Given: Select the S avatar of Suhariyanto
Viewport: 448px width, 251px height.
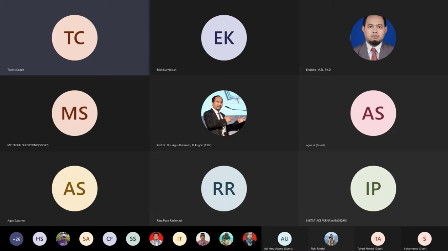Looking at the screenshot, I should (424, 239).
